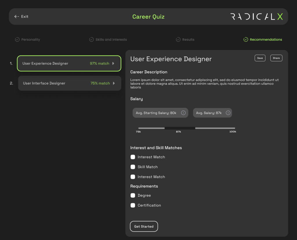
Task: Click the info icon on Avg. Salary chip
Action: tap(228, 113)
